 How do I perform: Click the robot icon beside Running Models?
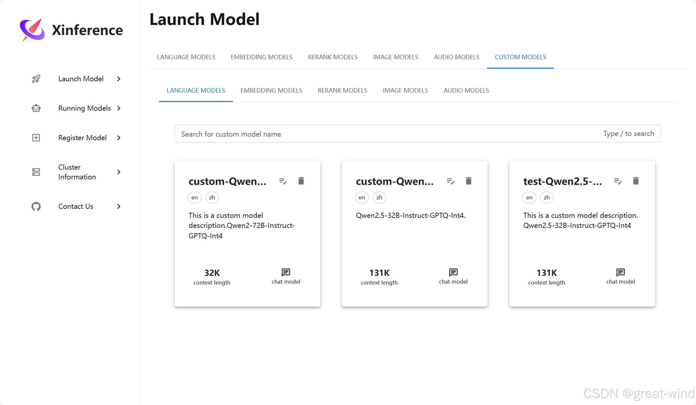tap(36, 108)
